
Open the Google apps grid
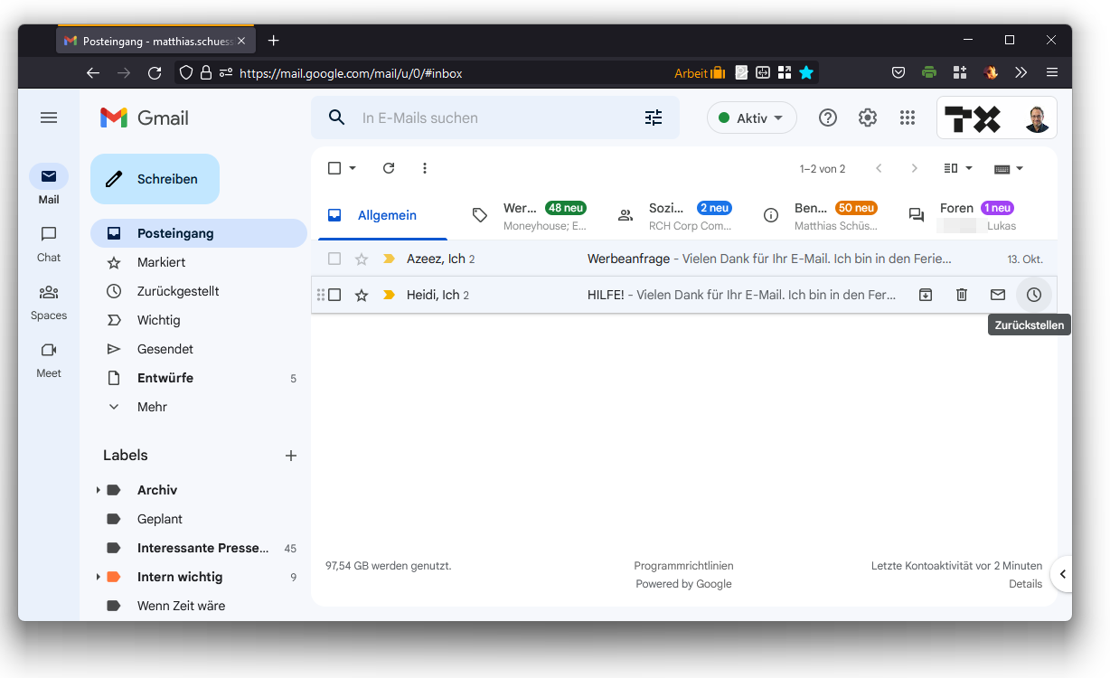click(x=908, y=118)
